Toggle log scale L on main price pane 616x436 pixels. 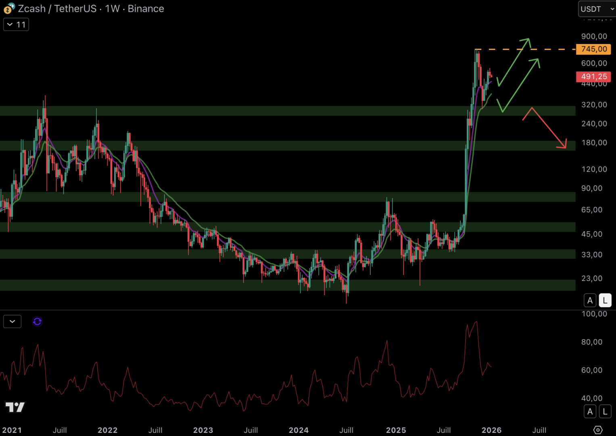point(605,300)
